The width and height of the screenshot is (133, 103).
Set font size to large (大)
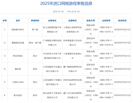click(73, 12)
